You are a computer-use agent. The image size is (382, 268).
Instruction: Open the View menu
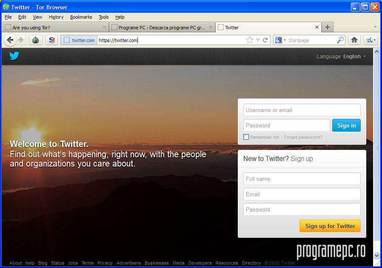pos(37,17)
